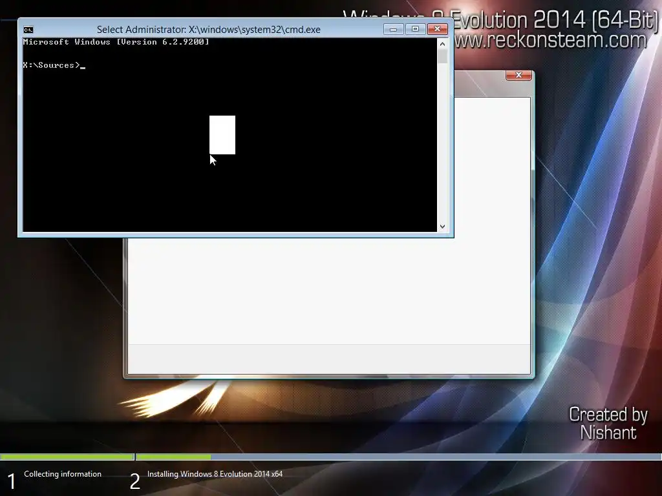Minimize the cmd.exe window
The height and width of the screenshot is (496, 662).
(394, 29)
